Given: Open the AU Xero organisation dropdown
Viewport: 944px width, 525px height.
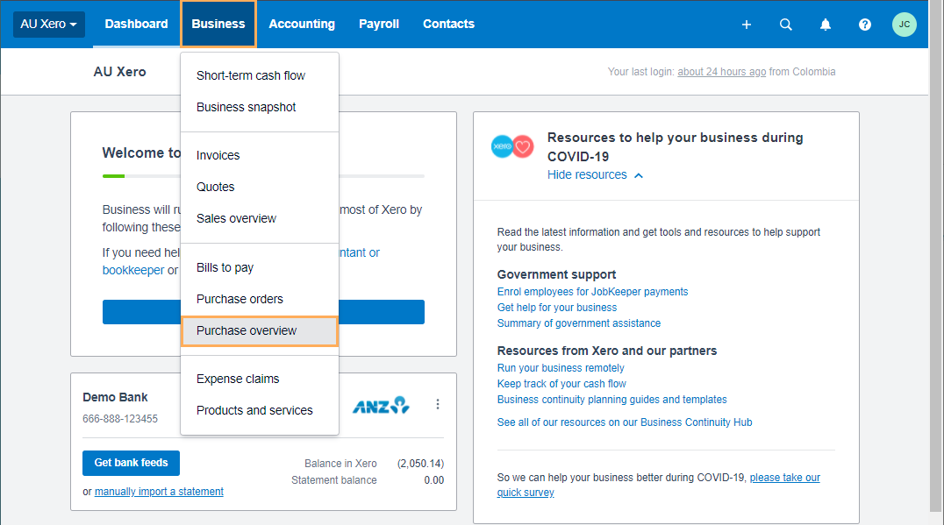Looking at the screenshot, I should point(49,24).
